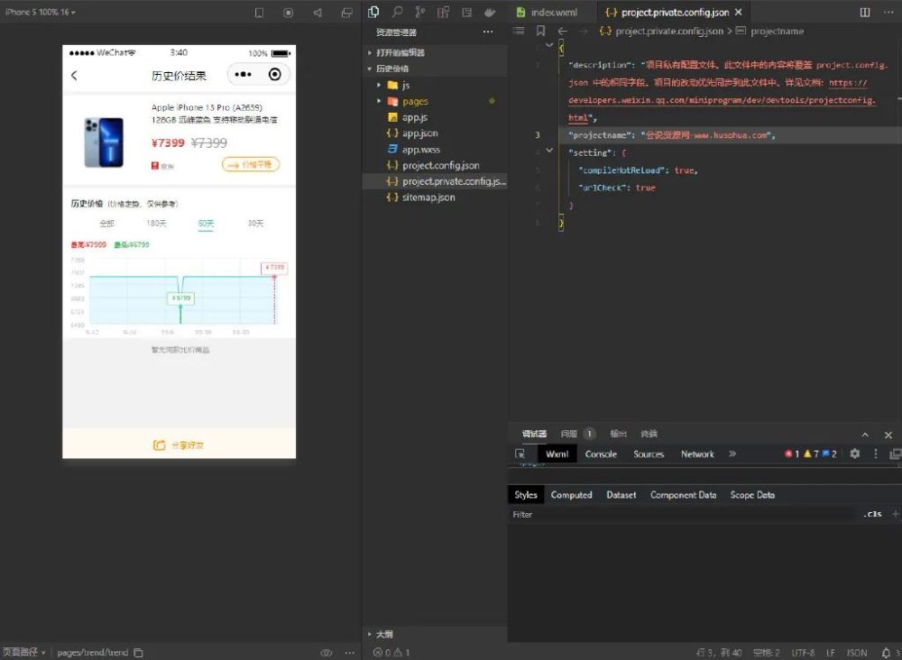Image resolution: width=902 pixels, height=660 pixels.
Task: Tap the mini program back arrow
Action: (74, 76)
